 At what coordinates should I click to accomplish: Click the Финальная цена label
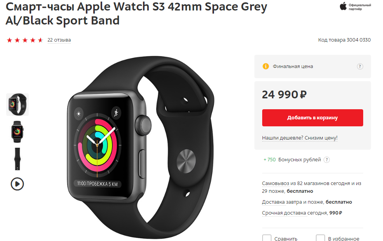coord(292,66)
